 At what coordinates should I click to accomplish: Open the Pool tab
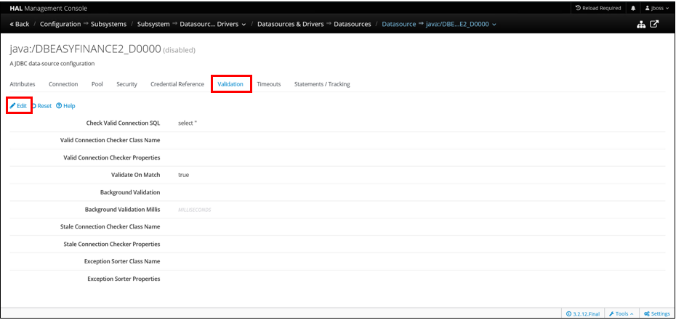97,84
